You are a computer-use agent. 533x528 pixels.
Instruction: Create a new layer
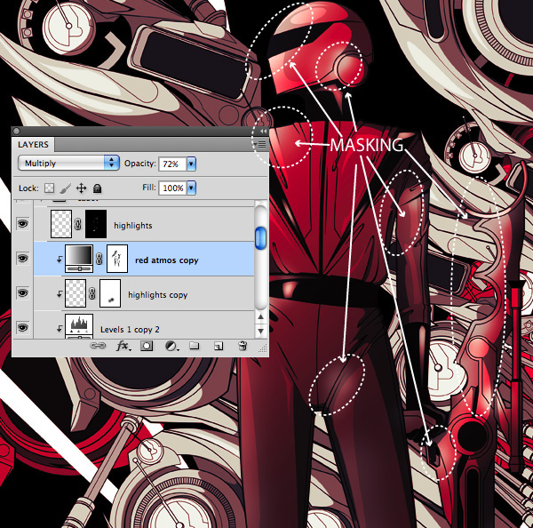click(217, 346)
